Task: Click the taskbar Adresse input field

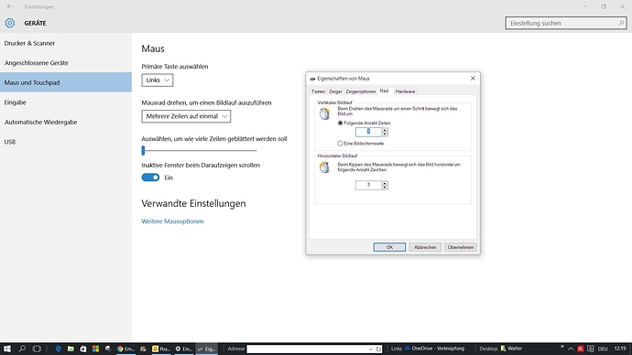Action: click(x=308, y=349)
